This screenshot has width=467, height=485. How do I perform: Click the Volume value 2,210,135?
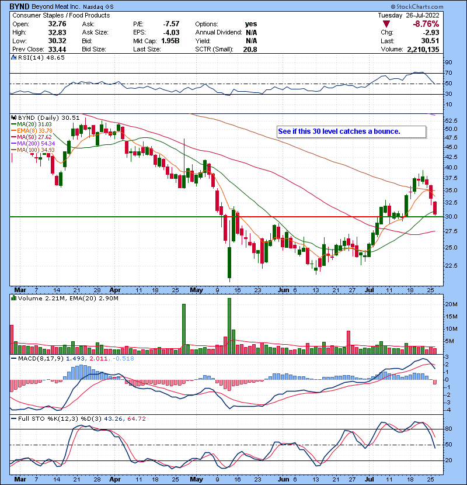423,50
